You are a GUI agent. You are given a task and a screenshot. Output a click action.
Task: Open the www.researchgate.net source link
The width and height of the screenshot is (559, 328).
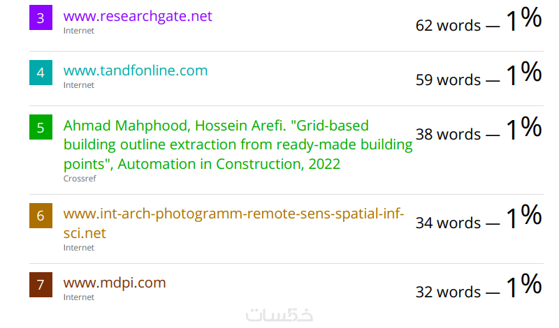pos(138,16)
